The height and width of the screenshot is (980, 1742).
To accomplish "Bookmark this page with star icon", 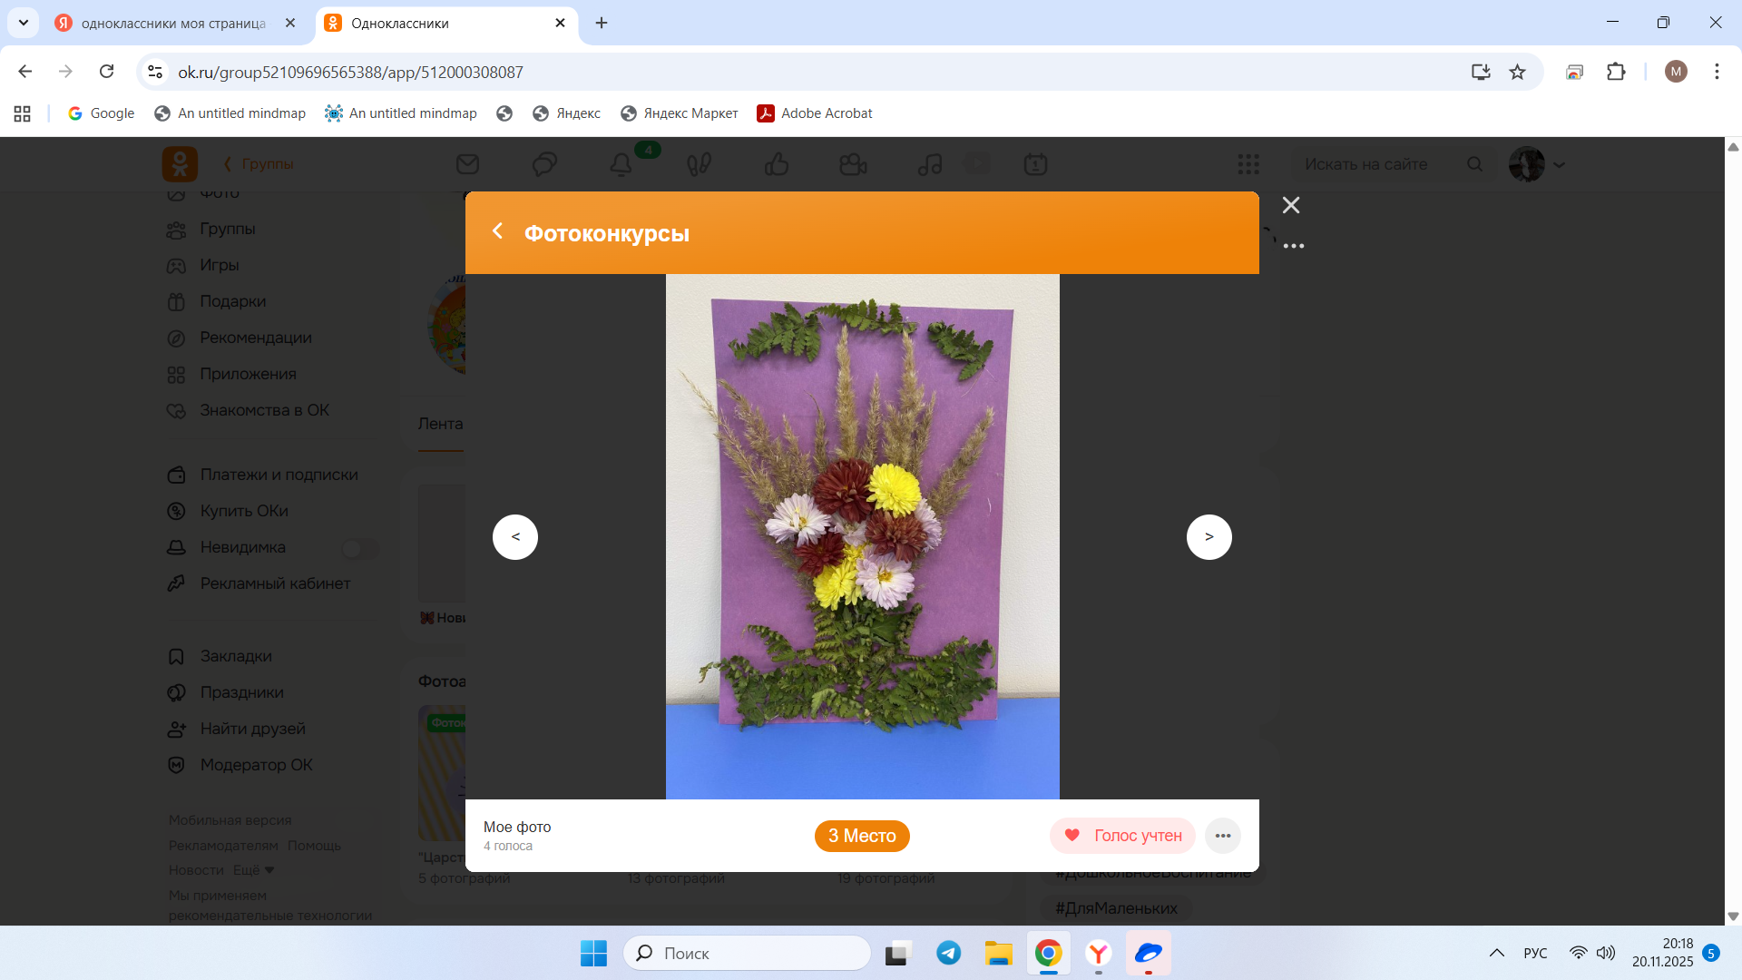I will click(x=1517, y=72).
